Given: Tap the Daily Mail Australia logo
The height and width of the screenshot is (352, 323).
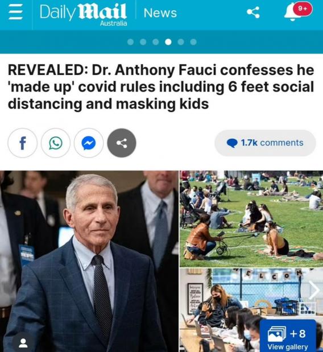Looking at the screenshot, I should click(83, 14).
